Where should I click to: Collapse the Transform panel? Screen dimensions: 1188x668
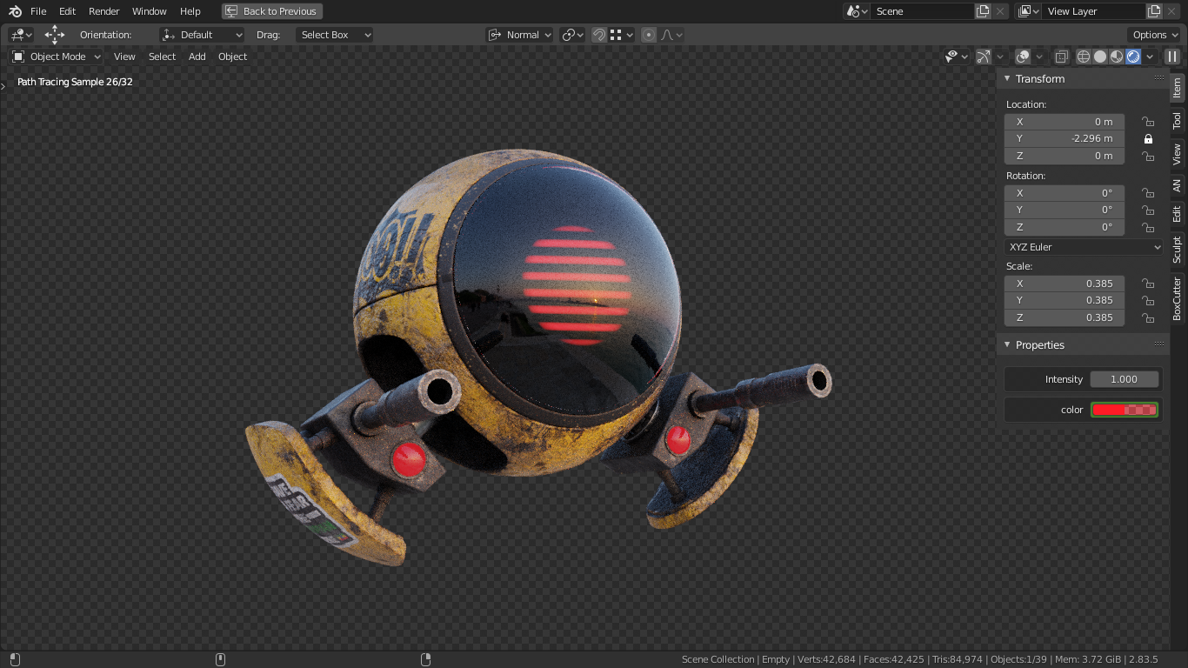[x=1006, y=78]
